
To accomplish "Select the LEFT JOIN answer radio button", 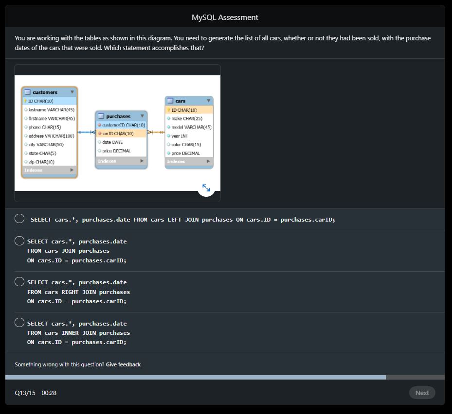I will coord(19,218).
